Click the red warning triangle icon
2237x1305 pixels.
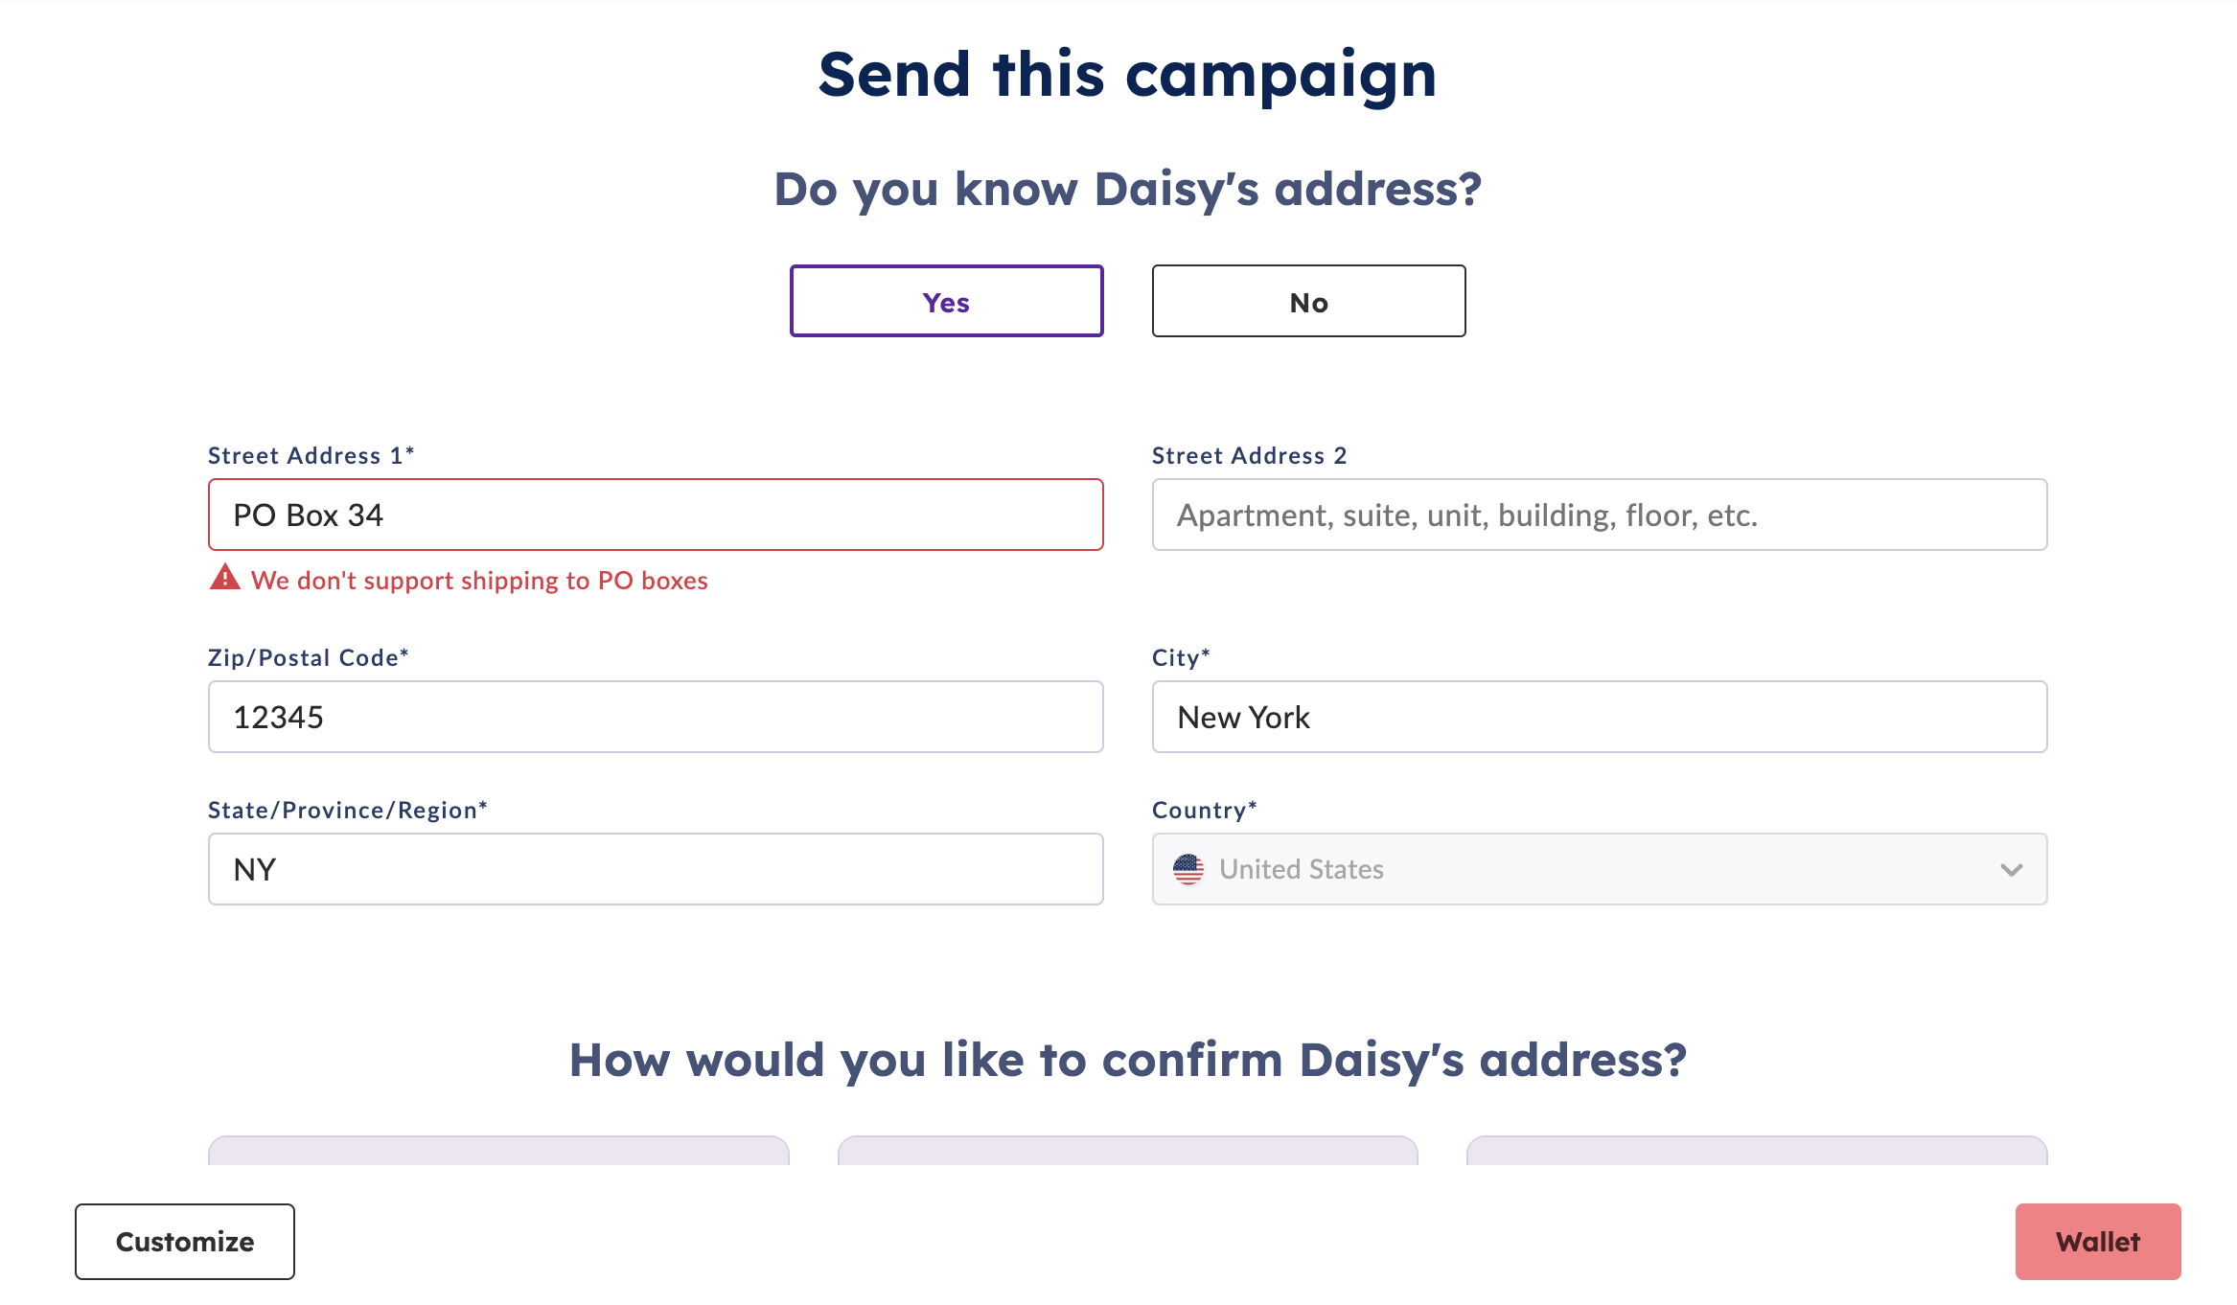[225, 578]
